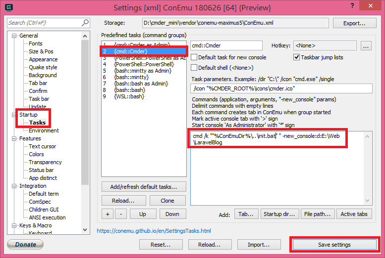Select task {bash::mintty}
The height and width of the screenshot is (258, 385).
pyautogui.click(x=144, y=77)
